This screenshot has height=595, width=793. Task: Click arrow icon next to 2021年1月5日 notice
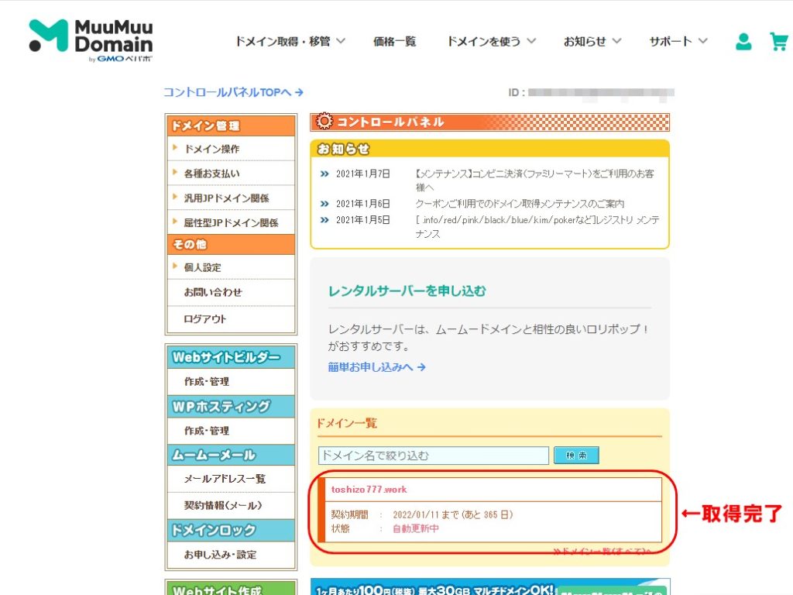pyautogui.click(x=324, y=220)
